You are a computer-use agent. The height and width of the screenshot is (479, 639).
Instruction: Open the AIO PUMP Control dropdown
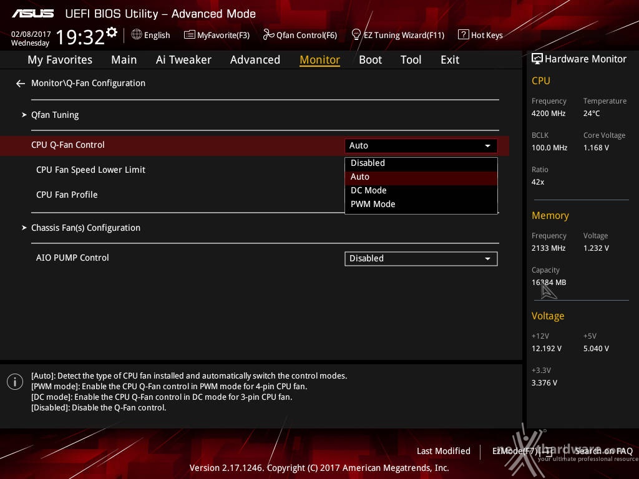click(x=421, y=259)
